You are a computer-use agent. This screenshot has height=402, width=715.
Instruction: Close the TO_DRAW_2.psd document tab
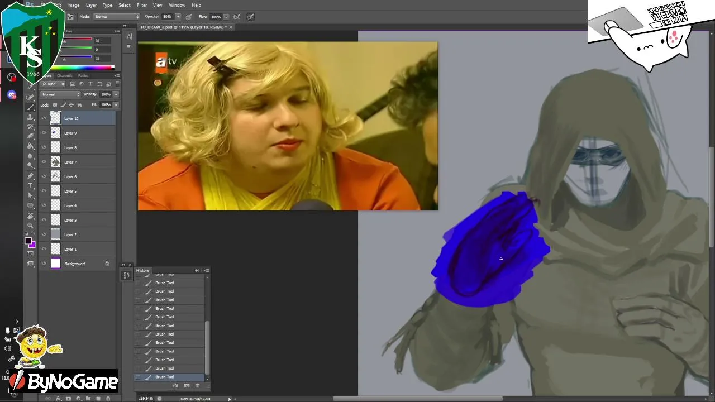click(231, 27)
